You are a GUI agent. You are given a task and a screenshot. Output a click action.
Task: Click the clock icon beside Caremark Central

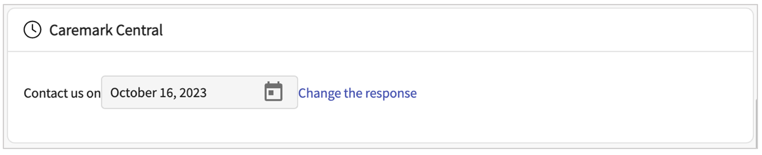[32, 30]
